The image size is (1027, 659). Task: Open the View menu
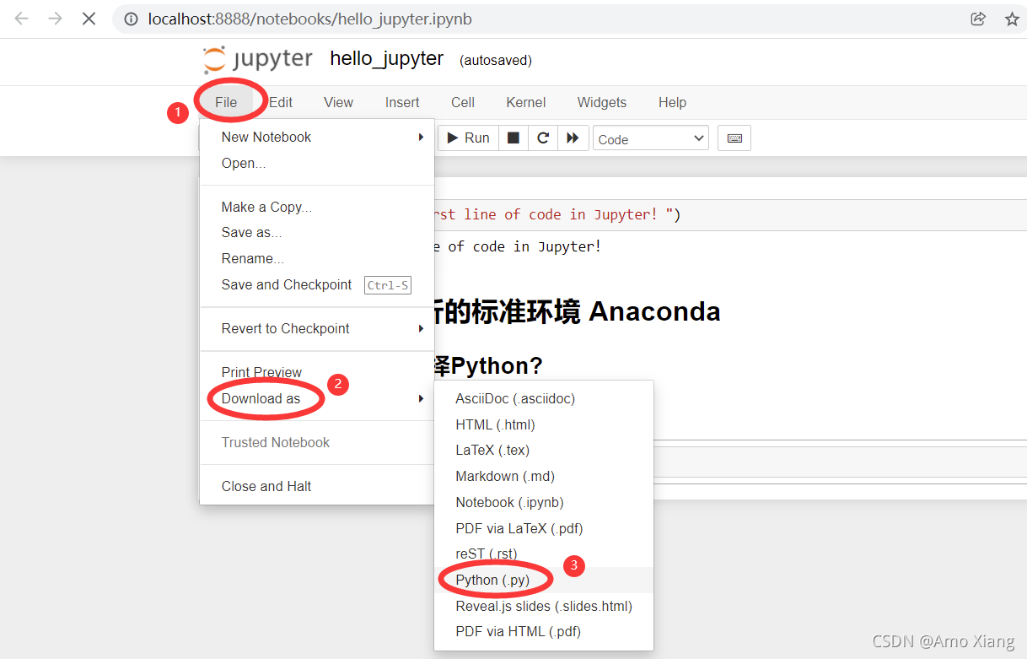click(338, 102)
